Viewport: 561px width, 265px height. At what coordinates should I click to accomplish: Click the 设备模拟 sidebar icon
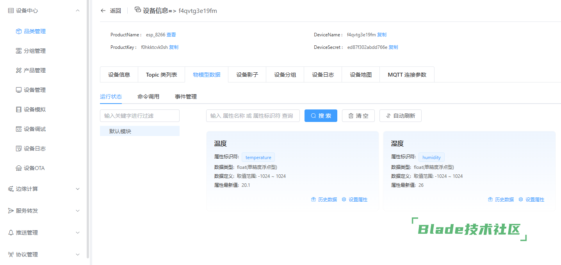point(19,109)
